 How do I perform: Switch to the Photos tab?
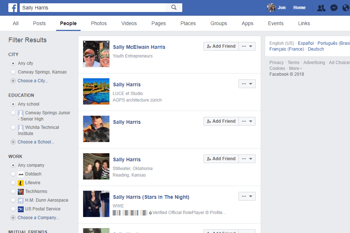99,23
